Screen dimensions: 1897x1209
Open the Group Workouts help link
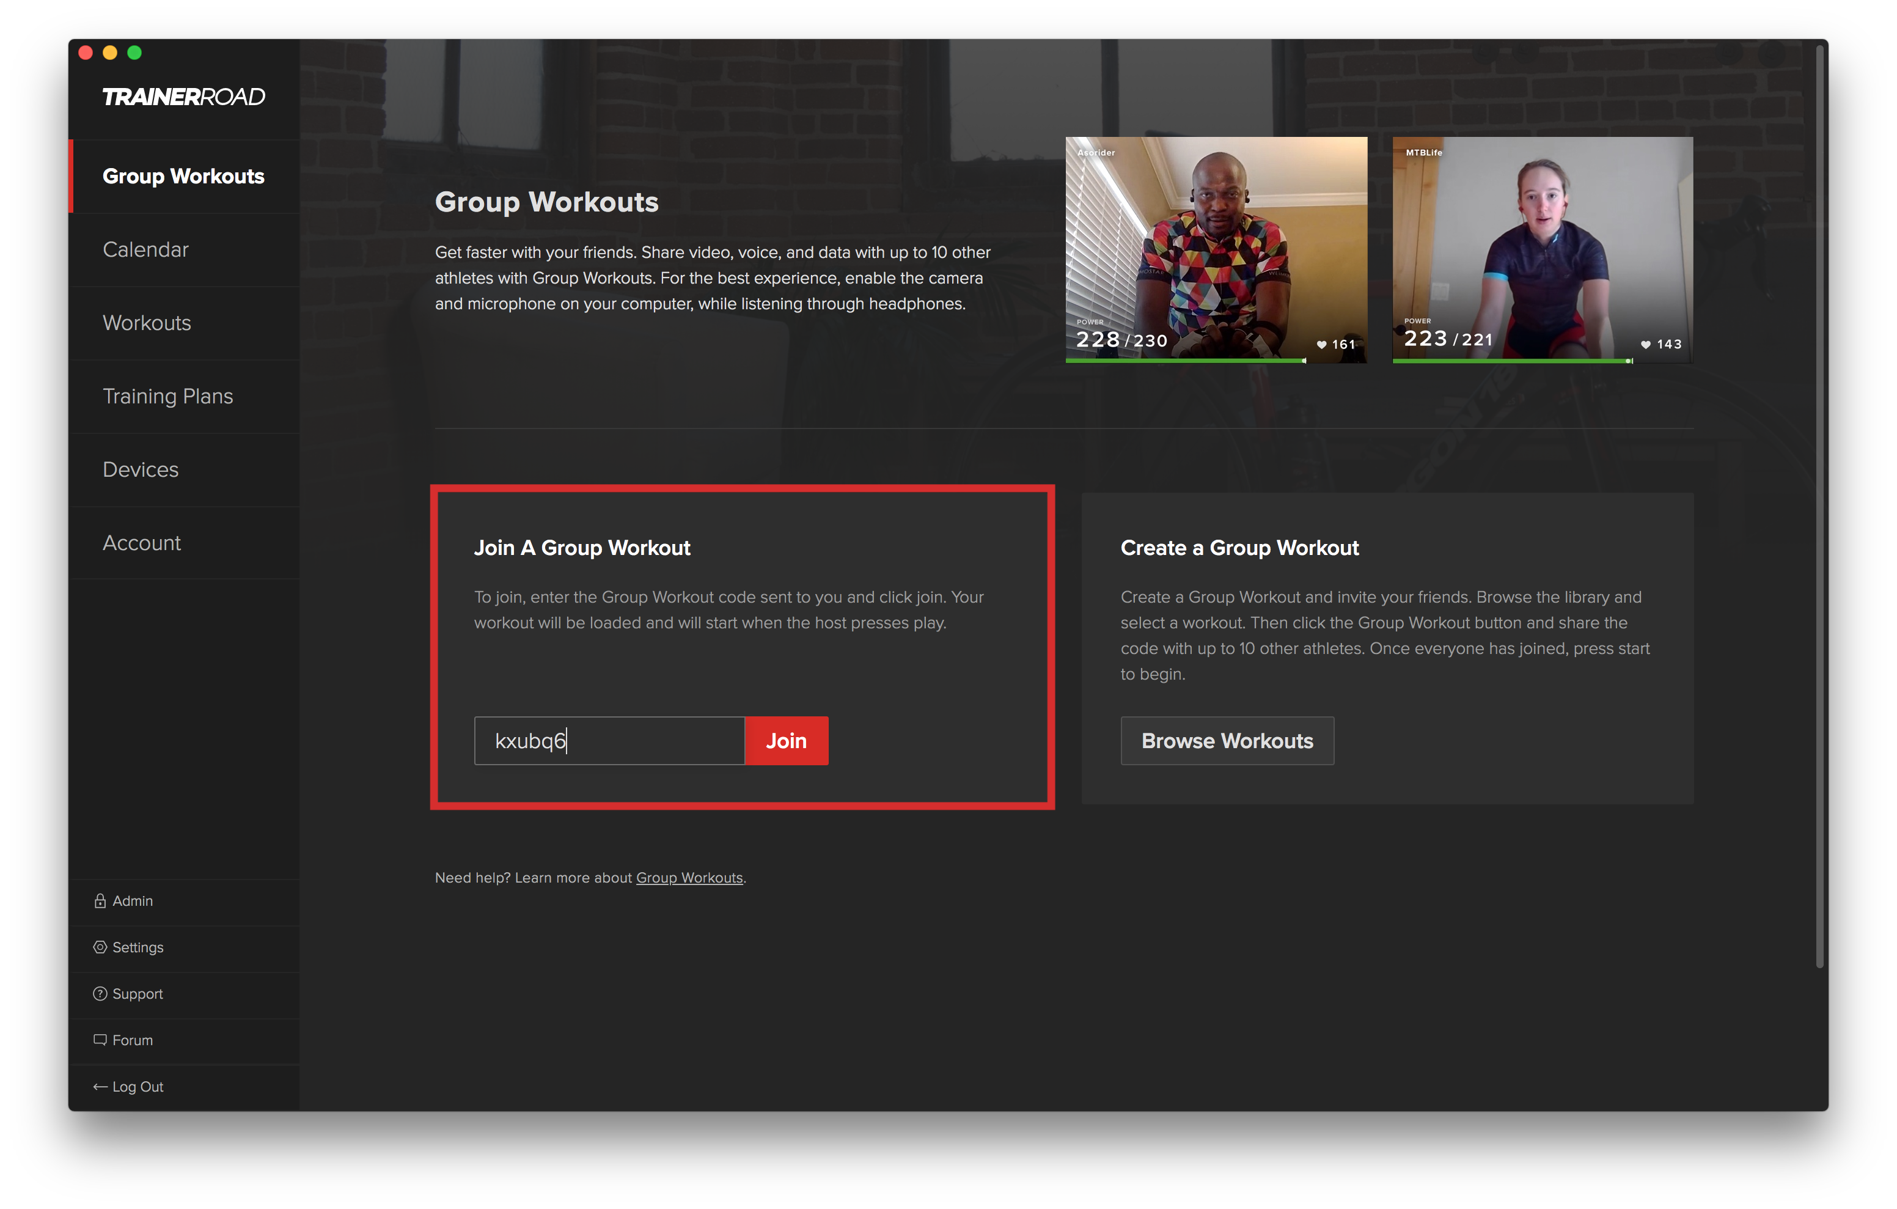(x=689, y=878)
